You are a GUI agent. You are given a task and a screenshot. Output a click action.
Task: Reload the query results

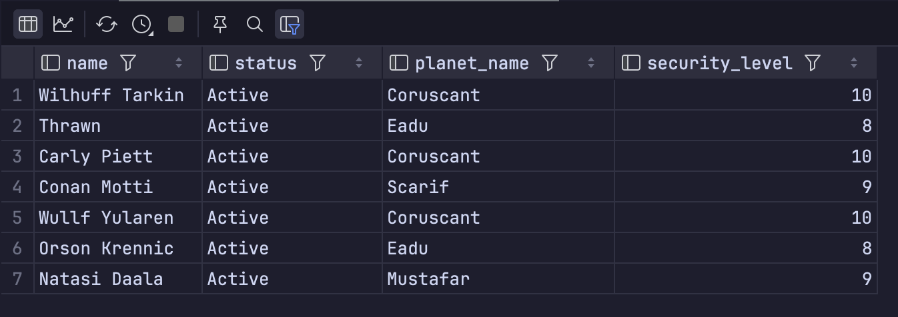[107, 25]
